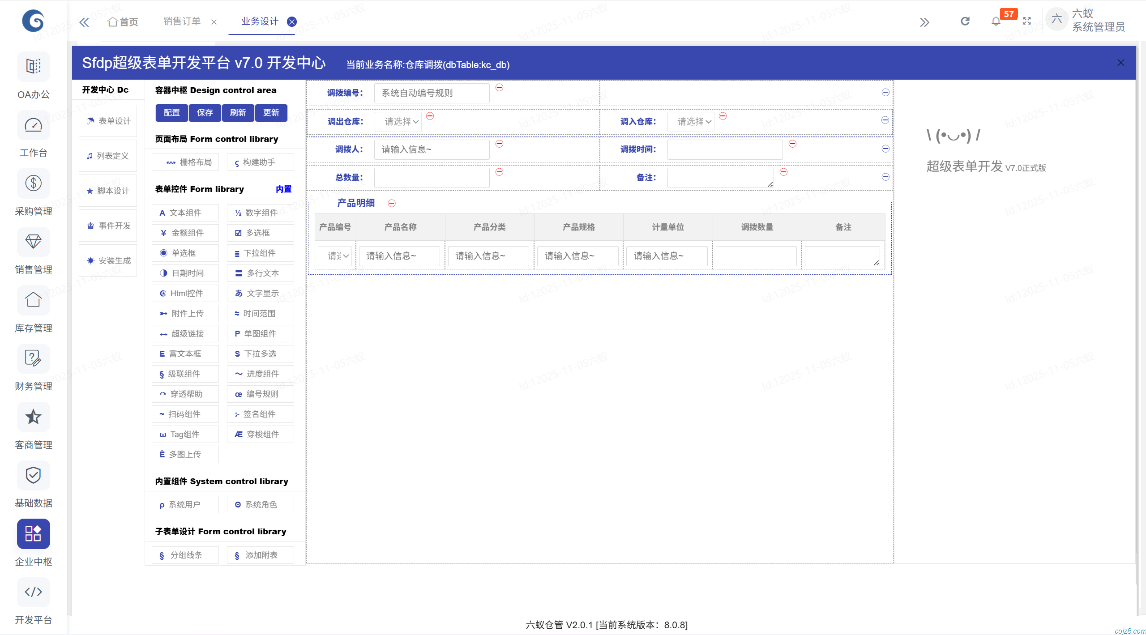Viewport: 1146px width, 635px height.
Task: Select 表单设计 in the development center
Action: tap(107, 120)
